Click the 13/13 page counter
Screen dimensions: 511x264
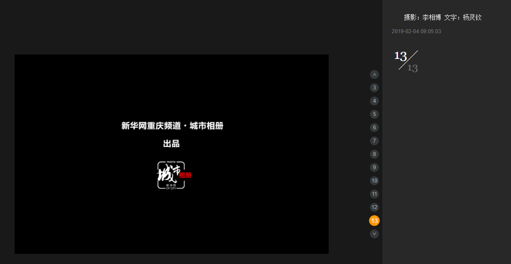pos(406,61)
